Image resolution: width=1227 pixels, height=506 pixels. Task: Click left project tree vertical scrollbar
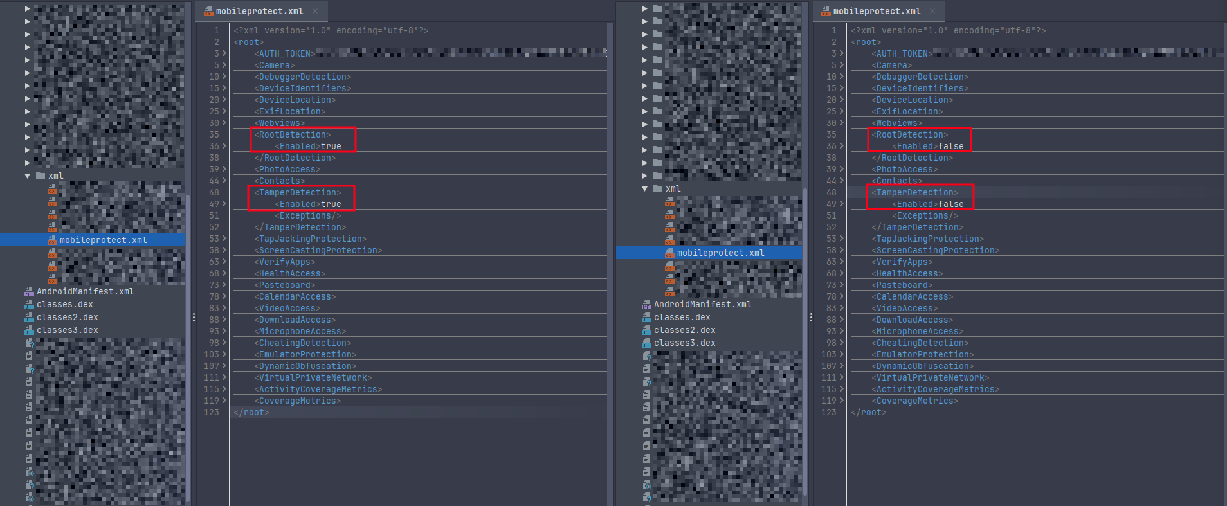[x=187, y=347]
